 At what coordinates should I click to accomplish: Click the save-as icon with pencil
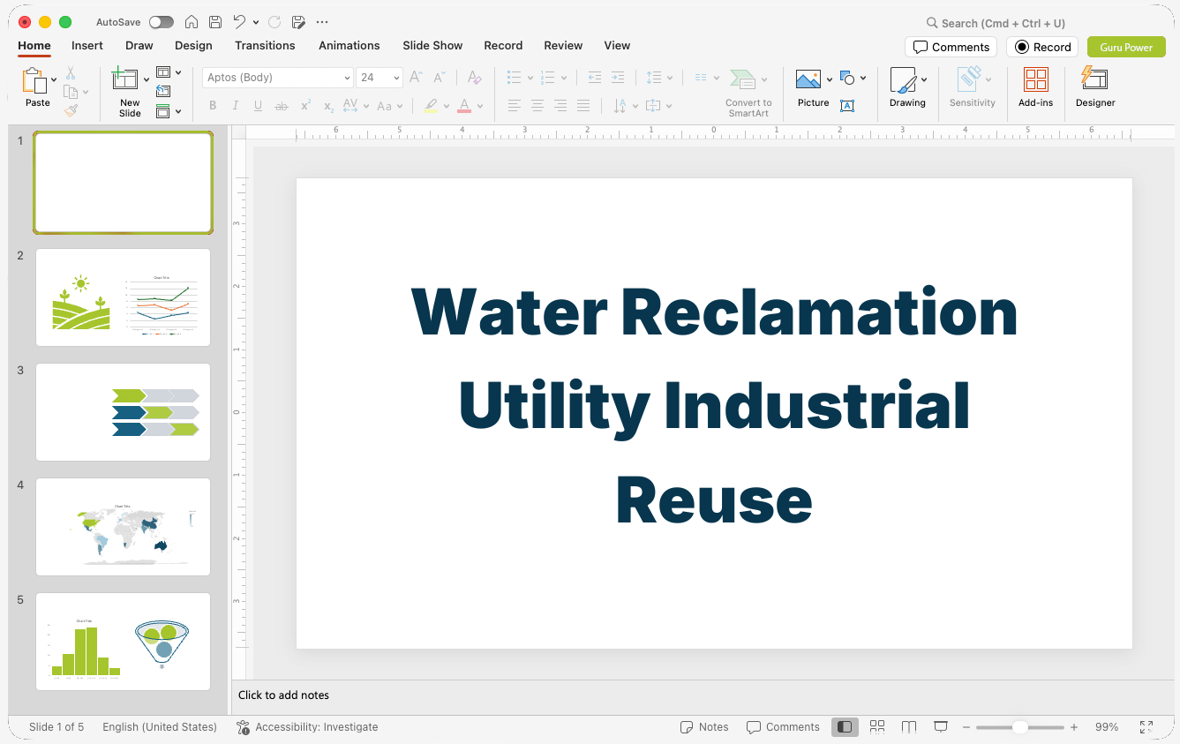[x=298, y=22]
